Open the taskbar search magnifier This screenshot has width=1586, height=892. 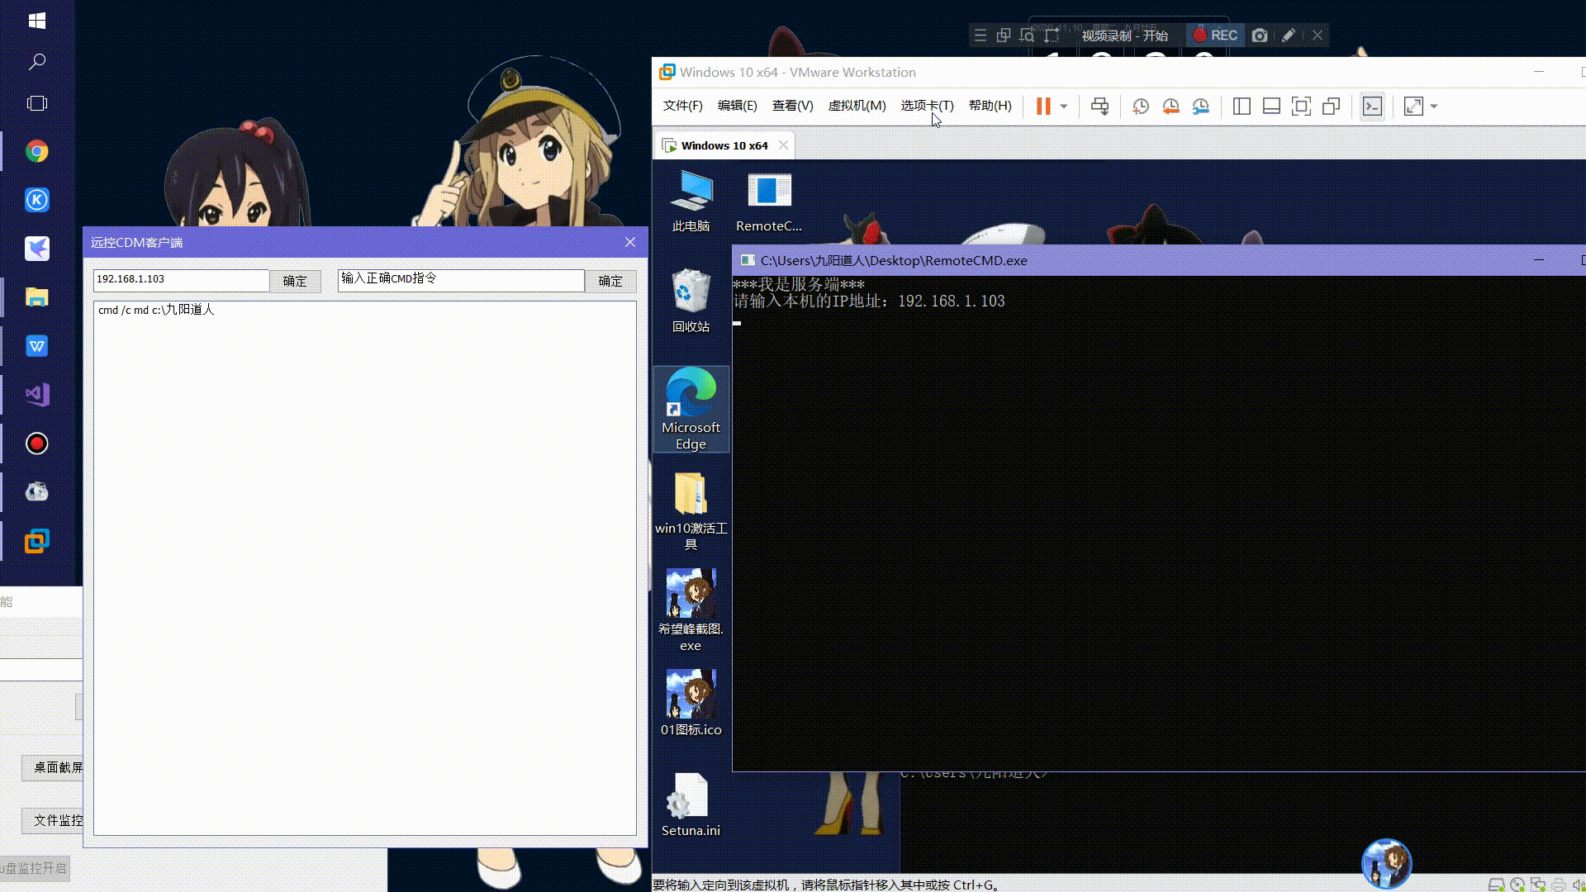[x=37, y=62]
